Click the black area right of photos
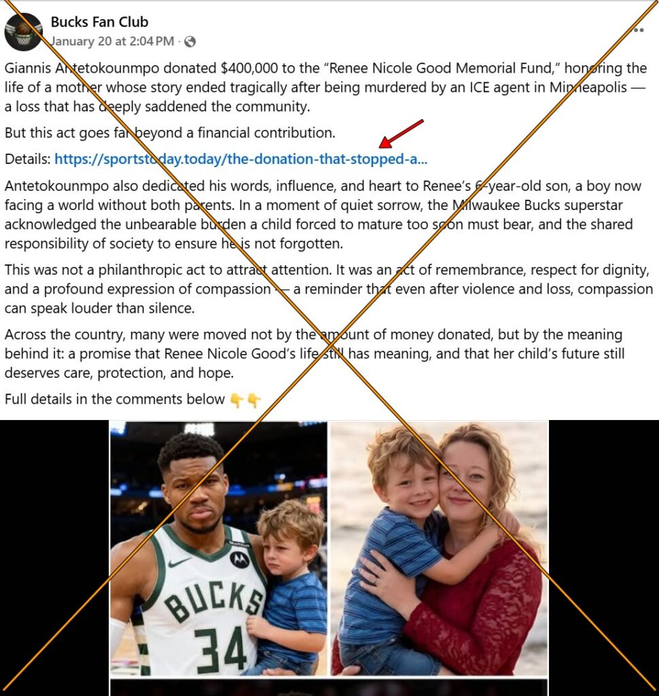 tap(604, 557)
